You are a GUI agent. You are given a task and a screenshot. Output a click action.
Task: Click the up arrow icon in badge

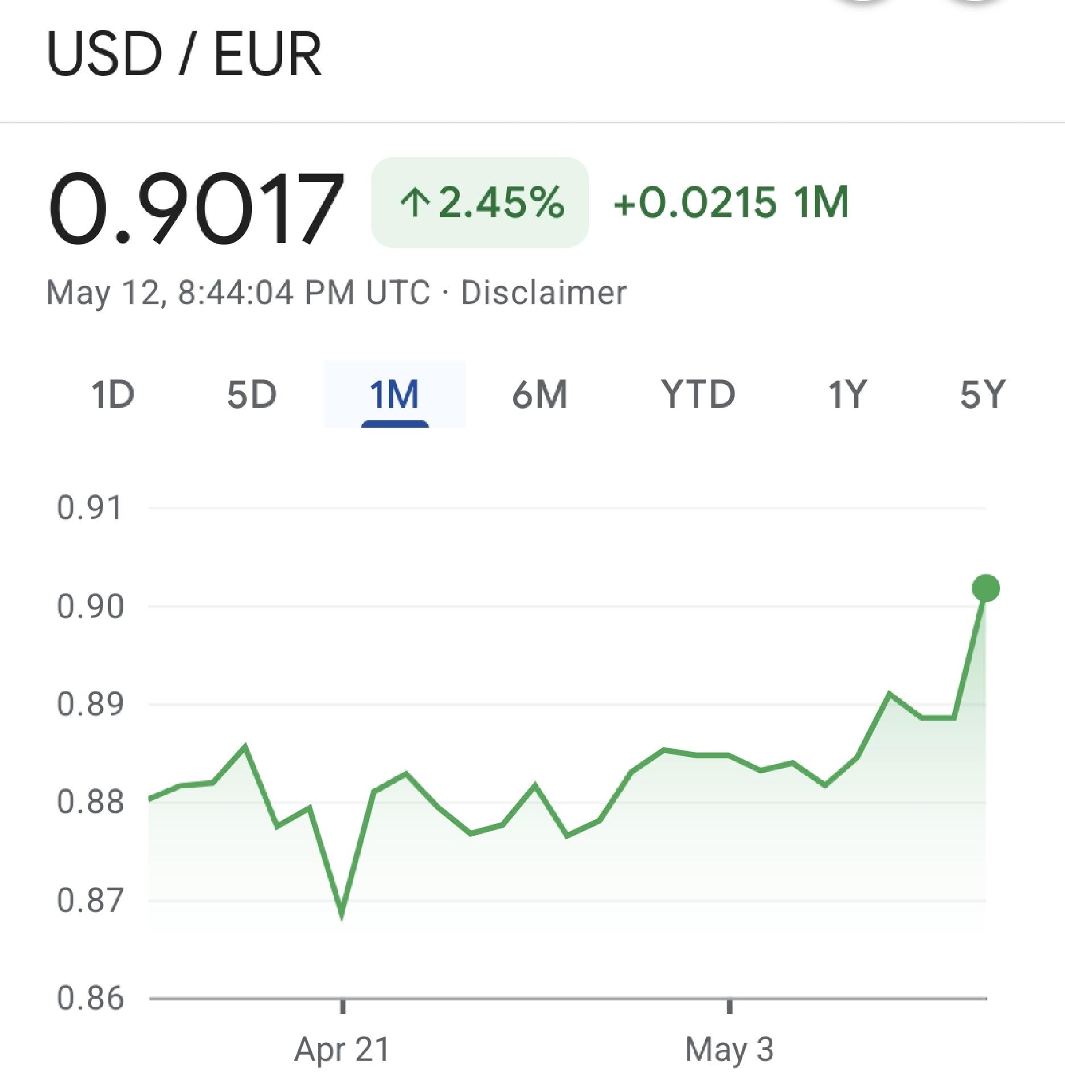click(415, 203)
